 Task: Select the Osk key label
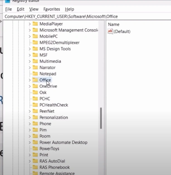(43, 92)
